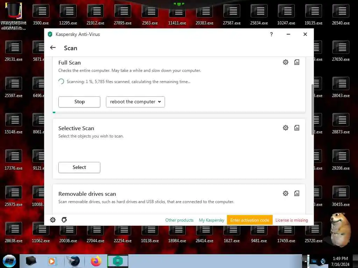Select 10247.exe desktop icon
This screenshot has height=268, width=358.
click(286, 15)
